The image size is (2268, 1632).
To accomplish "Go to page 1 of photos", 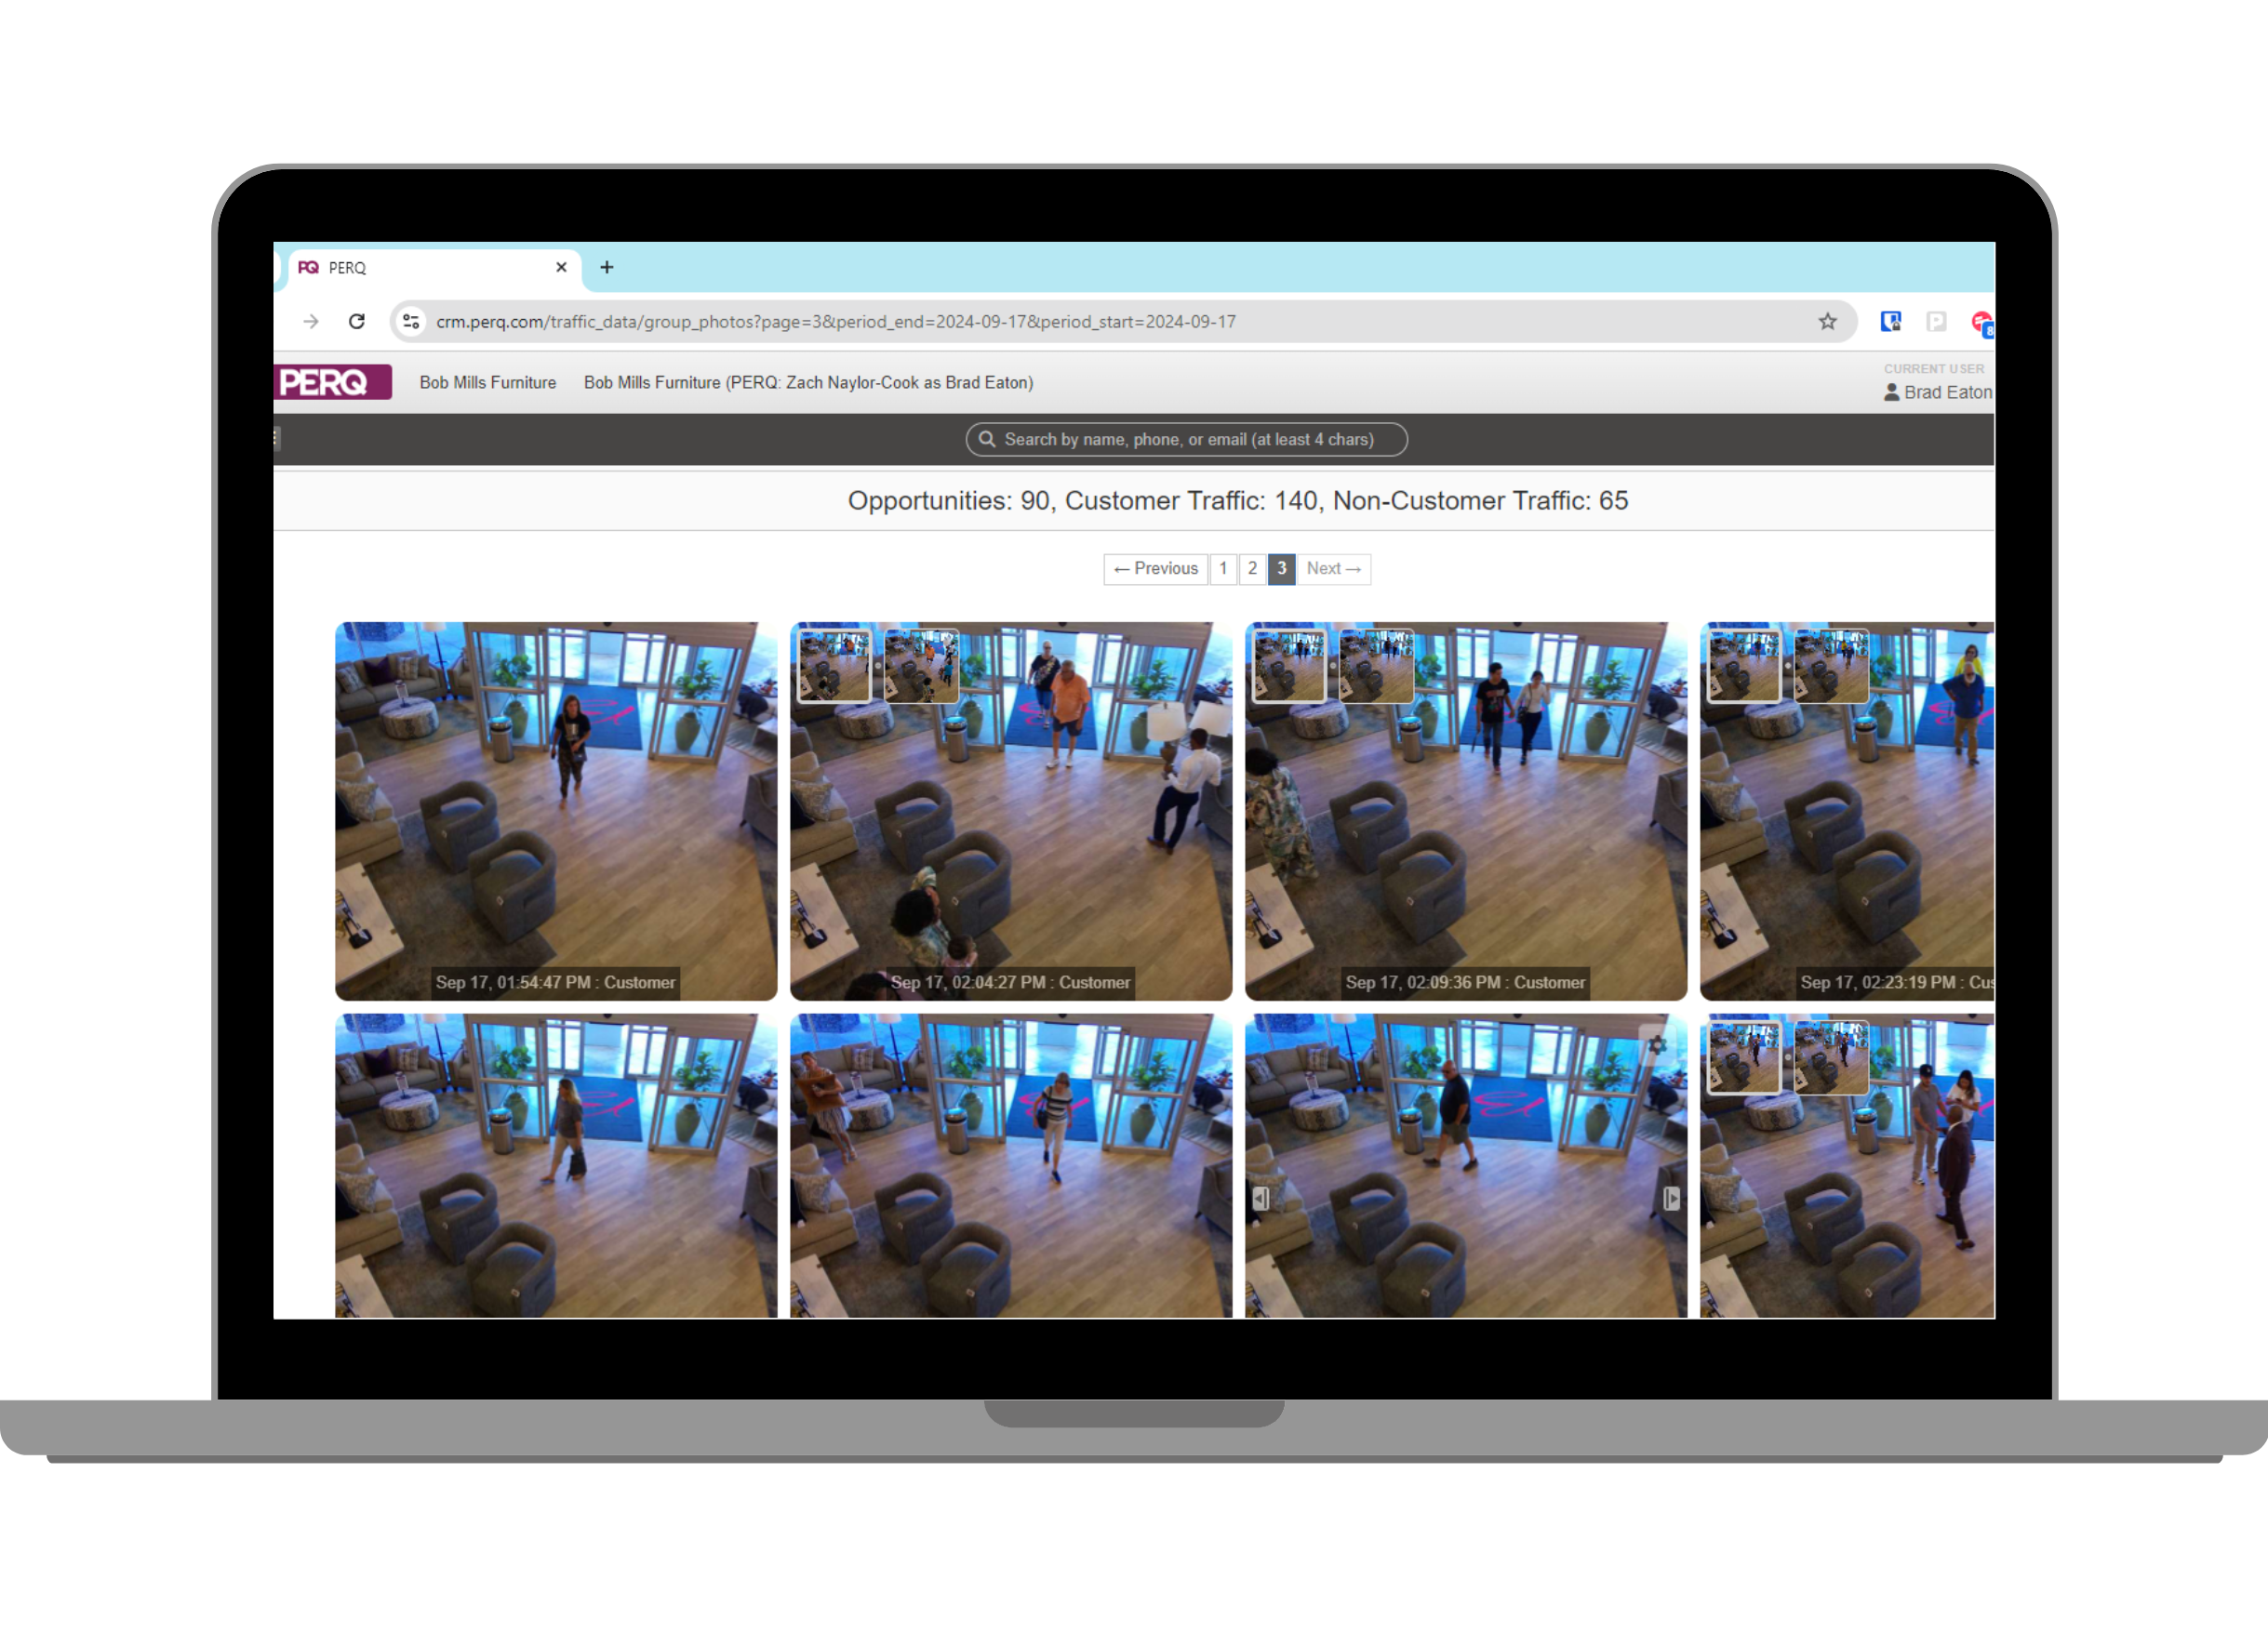I will 1223,569.
